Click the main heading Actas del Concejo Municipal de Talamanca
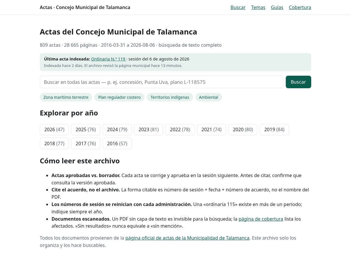 click(x=118, y=32)
